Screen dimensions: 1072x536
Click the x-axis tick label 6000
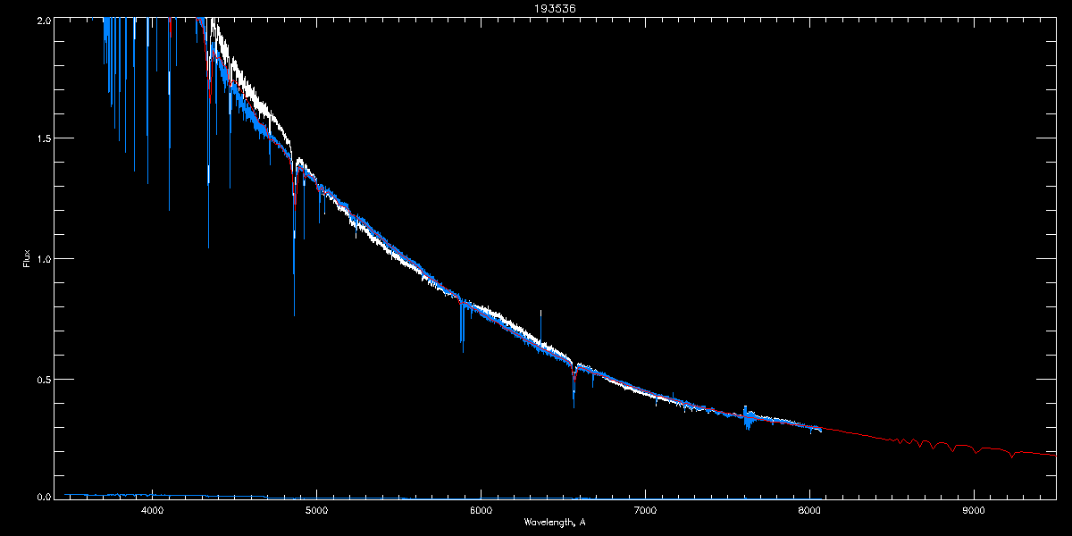(x=481, y=511)
